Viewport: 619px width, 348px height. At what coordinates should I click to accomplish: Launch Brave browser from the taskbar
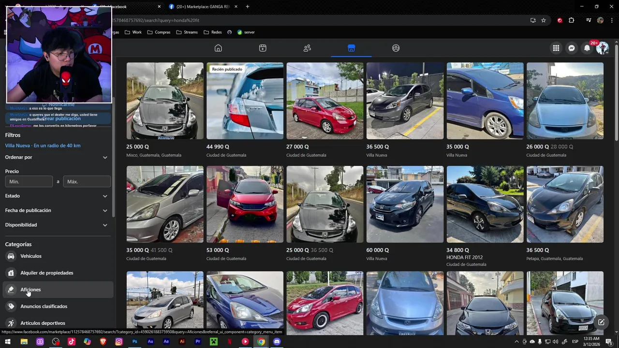tap(103, 342)
